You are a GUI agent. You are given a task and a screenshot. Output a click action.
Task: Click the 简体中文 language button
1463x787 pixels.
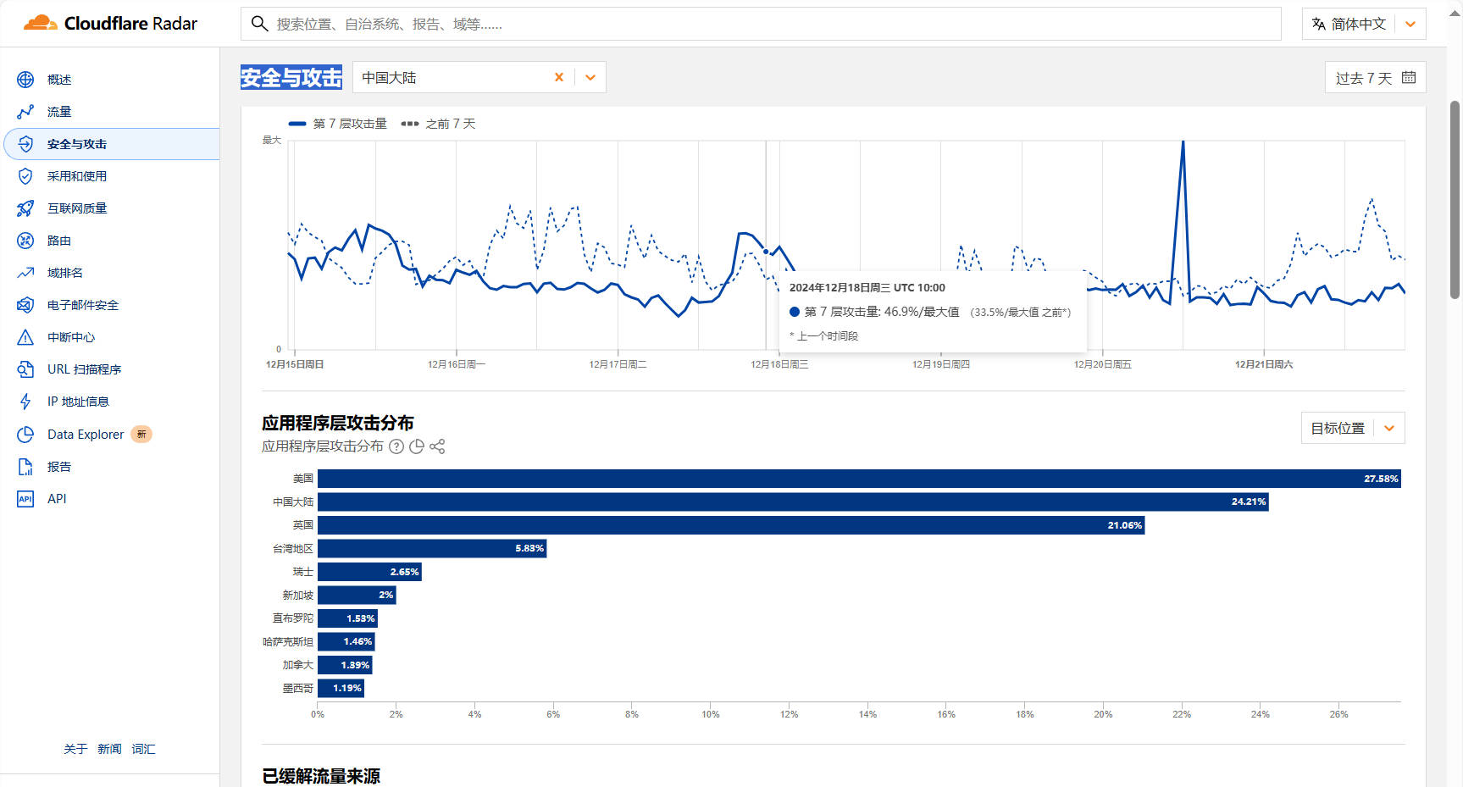(1364, 24)
